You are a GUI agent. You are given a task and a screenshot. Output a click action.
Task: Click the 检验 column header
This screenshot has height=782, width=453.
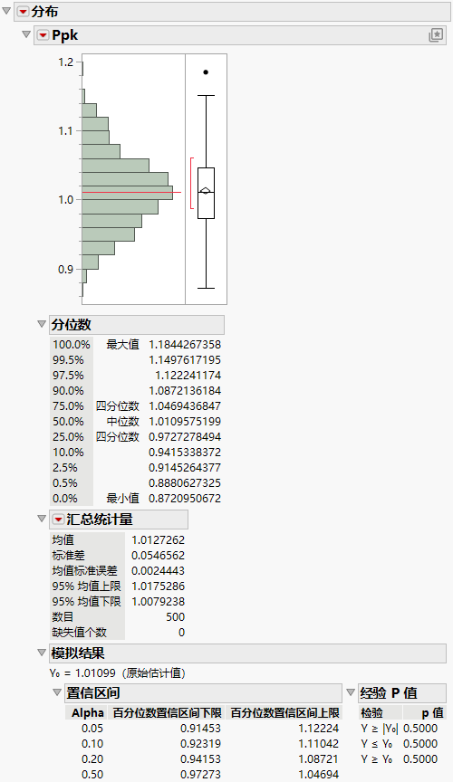[x=372, y=713]
